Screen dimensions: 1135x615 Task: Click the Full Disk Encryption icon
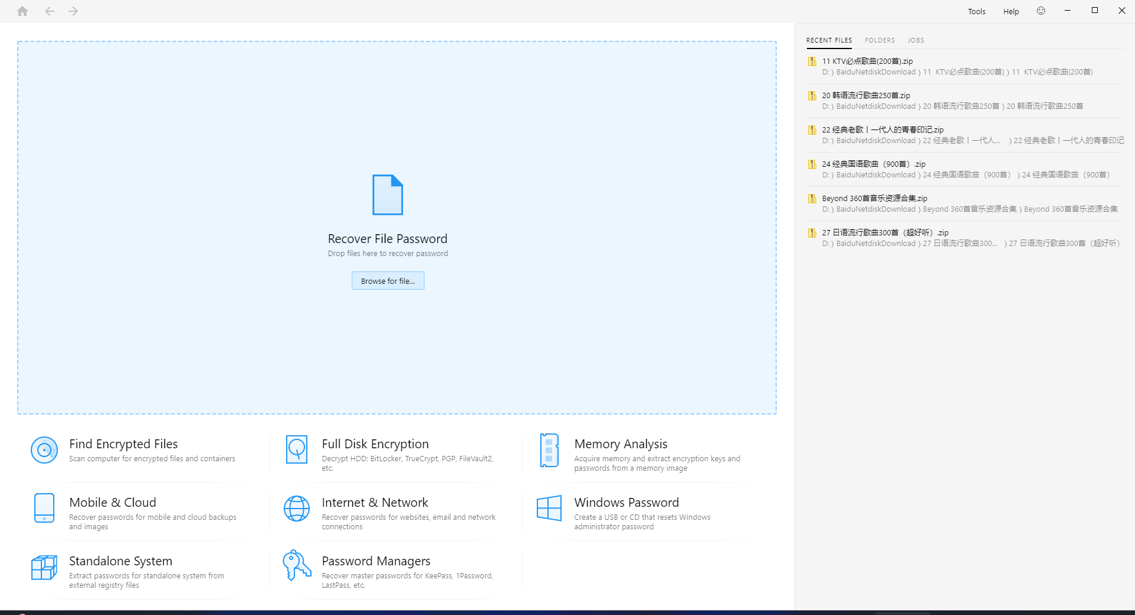coord(297,449)
